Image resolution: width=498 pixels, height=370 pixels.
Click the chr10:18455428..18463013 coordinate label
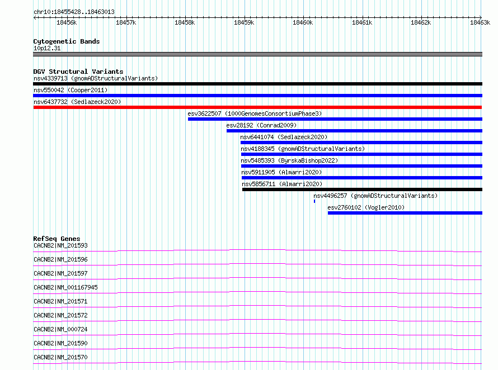tap(74, 12)
